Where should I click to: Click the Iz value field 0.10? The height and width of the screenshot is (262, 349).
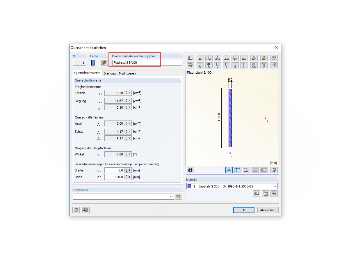114,107
